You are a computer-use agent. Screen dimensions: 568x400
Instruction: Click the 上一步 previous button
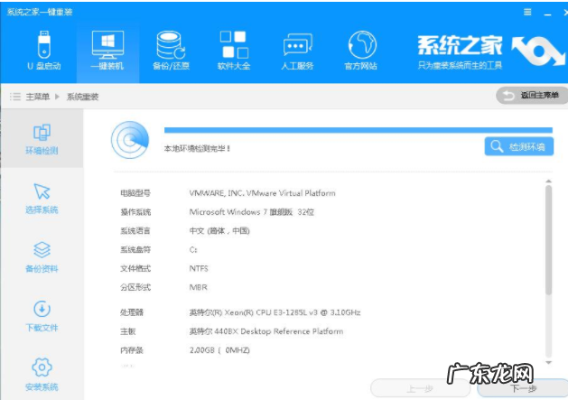pyautogui.click(x=420, y=389)
